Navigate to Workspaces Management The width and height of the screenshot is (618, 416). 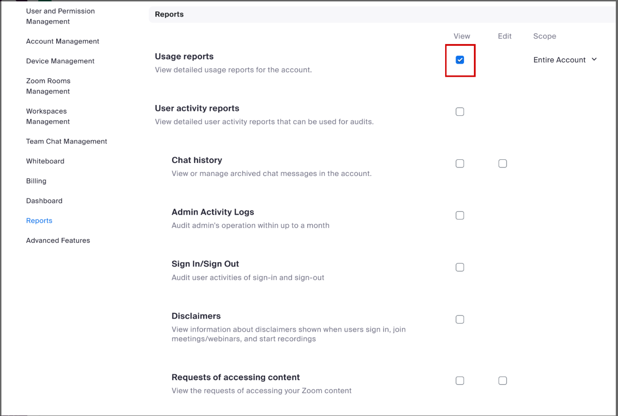pos(48,116)
